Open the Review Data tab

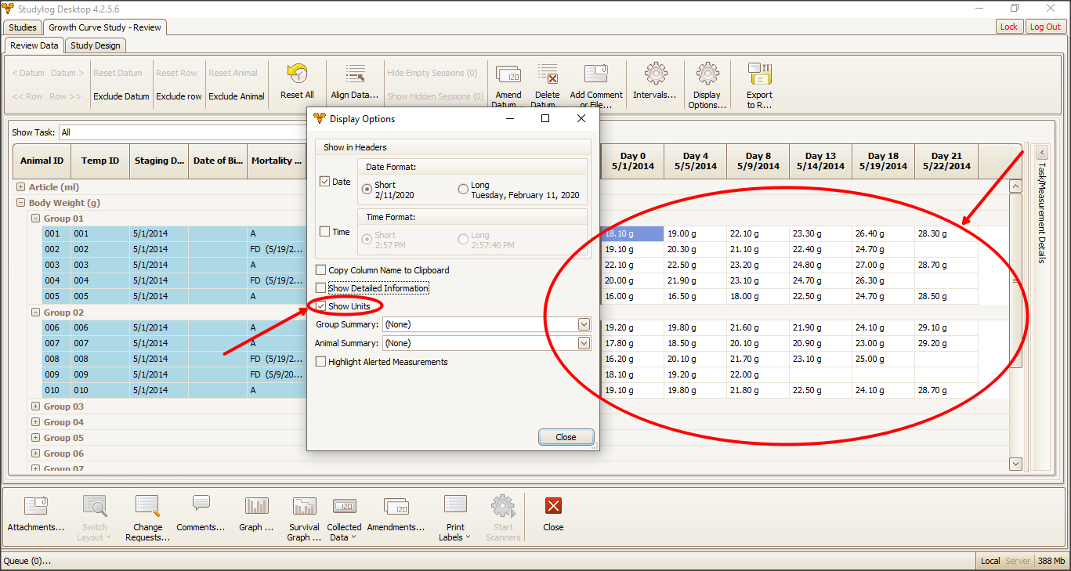(x=34, y=45)
